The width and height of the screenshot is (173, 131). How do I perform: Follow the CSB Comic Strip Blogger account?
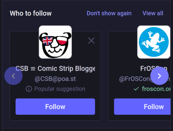[x=55, y=107]
